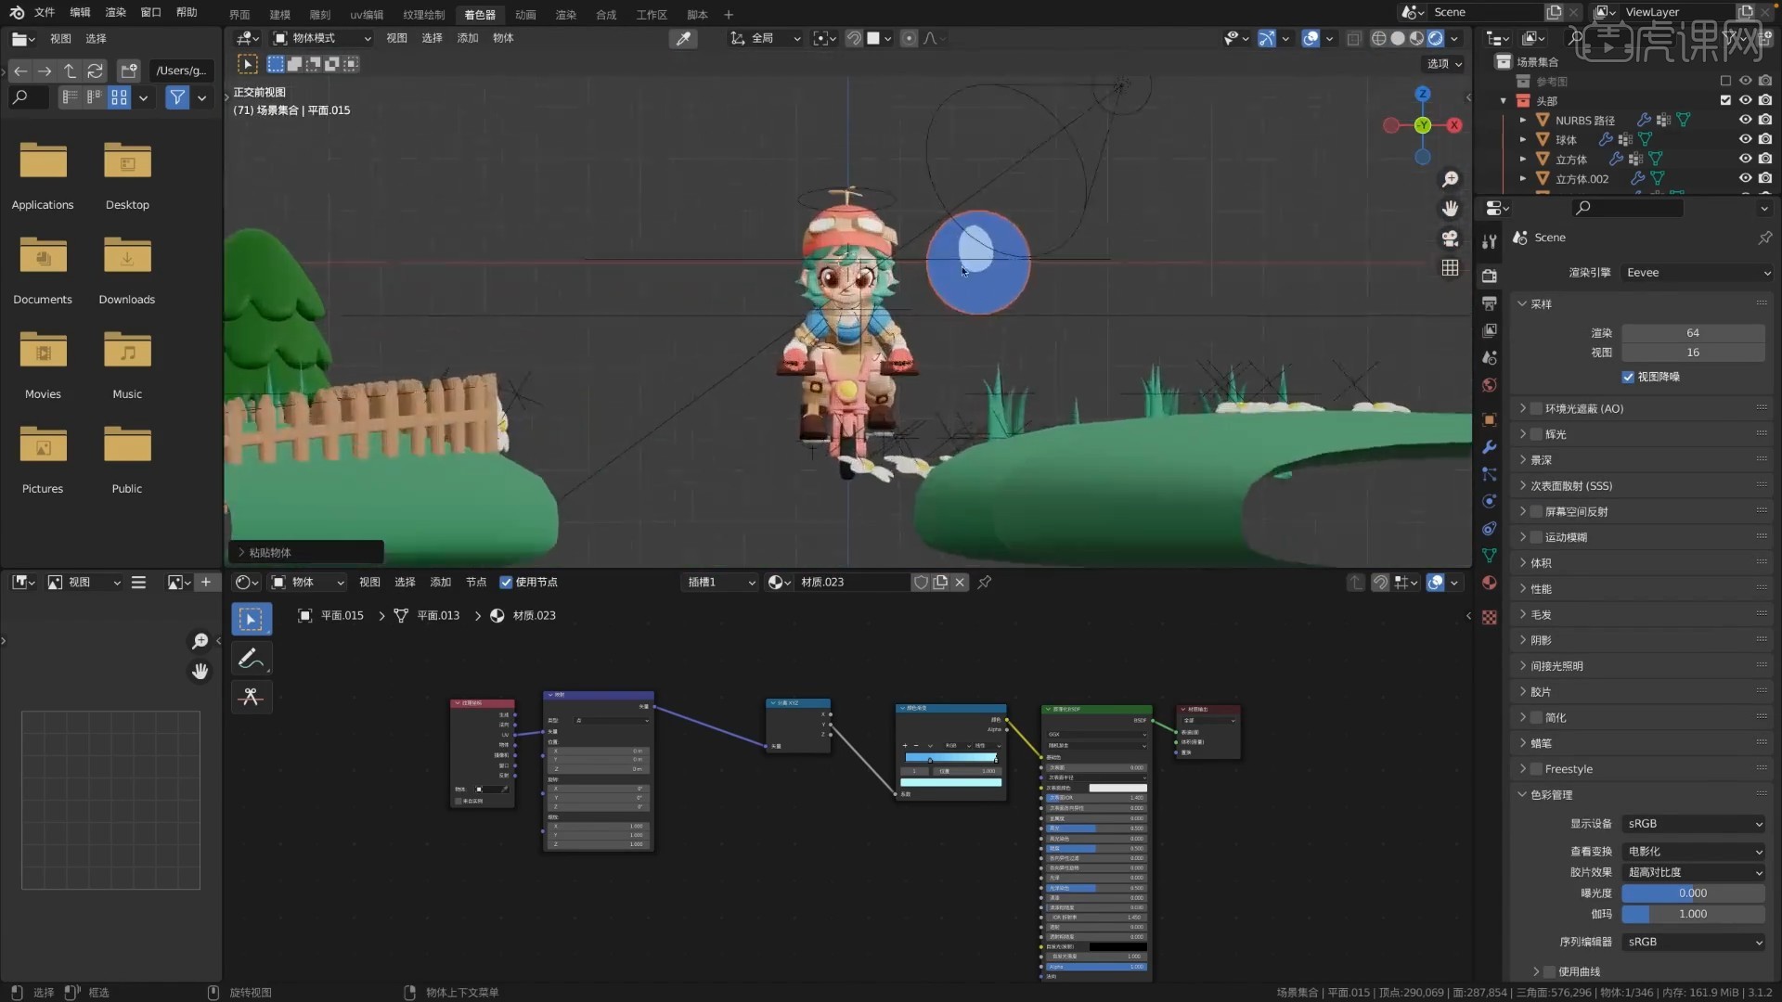Click the zoom magnifier in 3D viewport
1782x1002 pixels.
point(1450,179)
